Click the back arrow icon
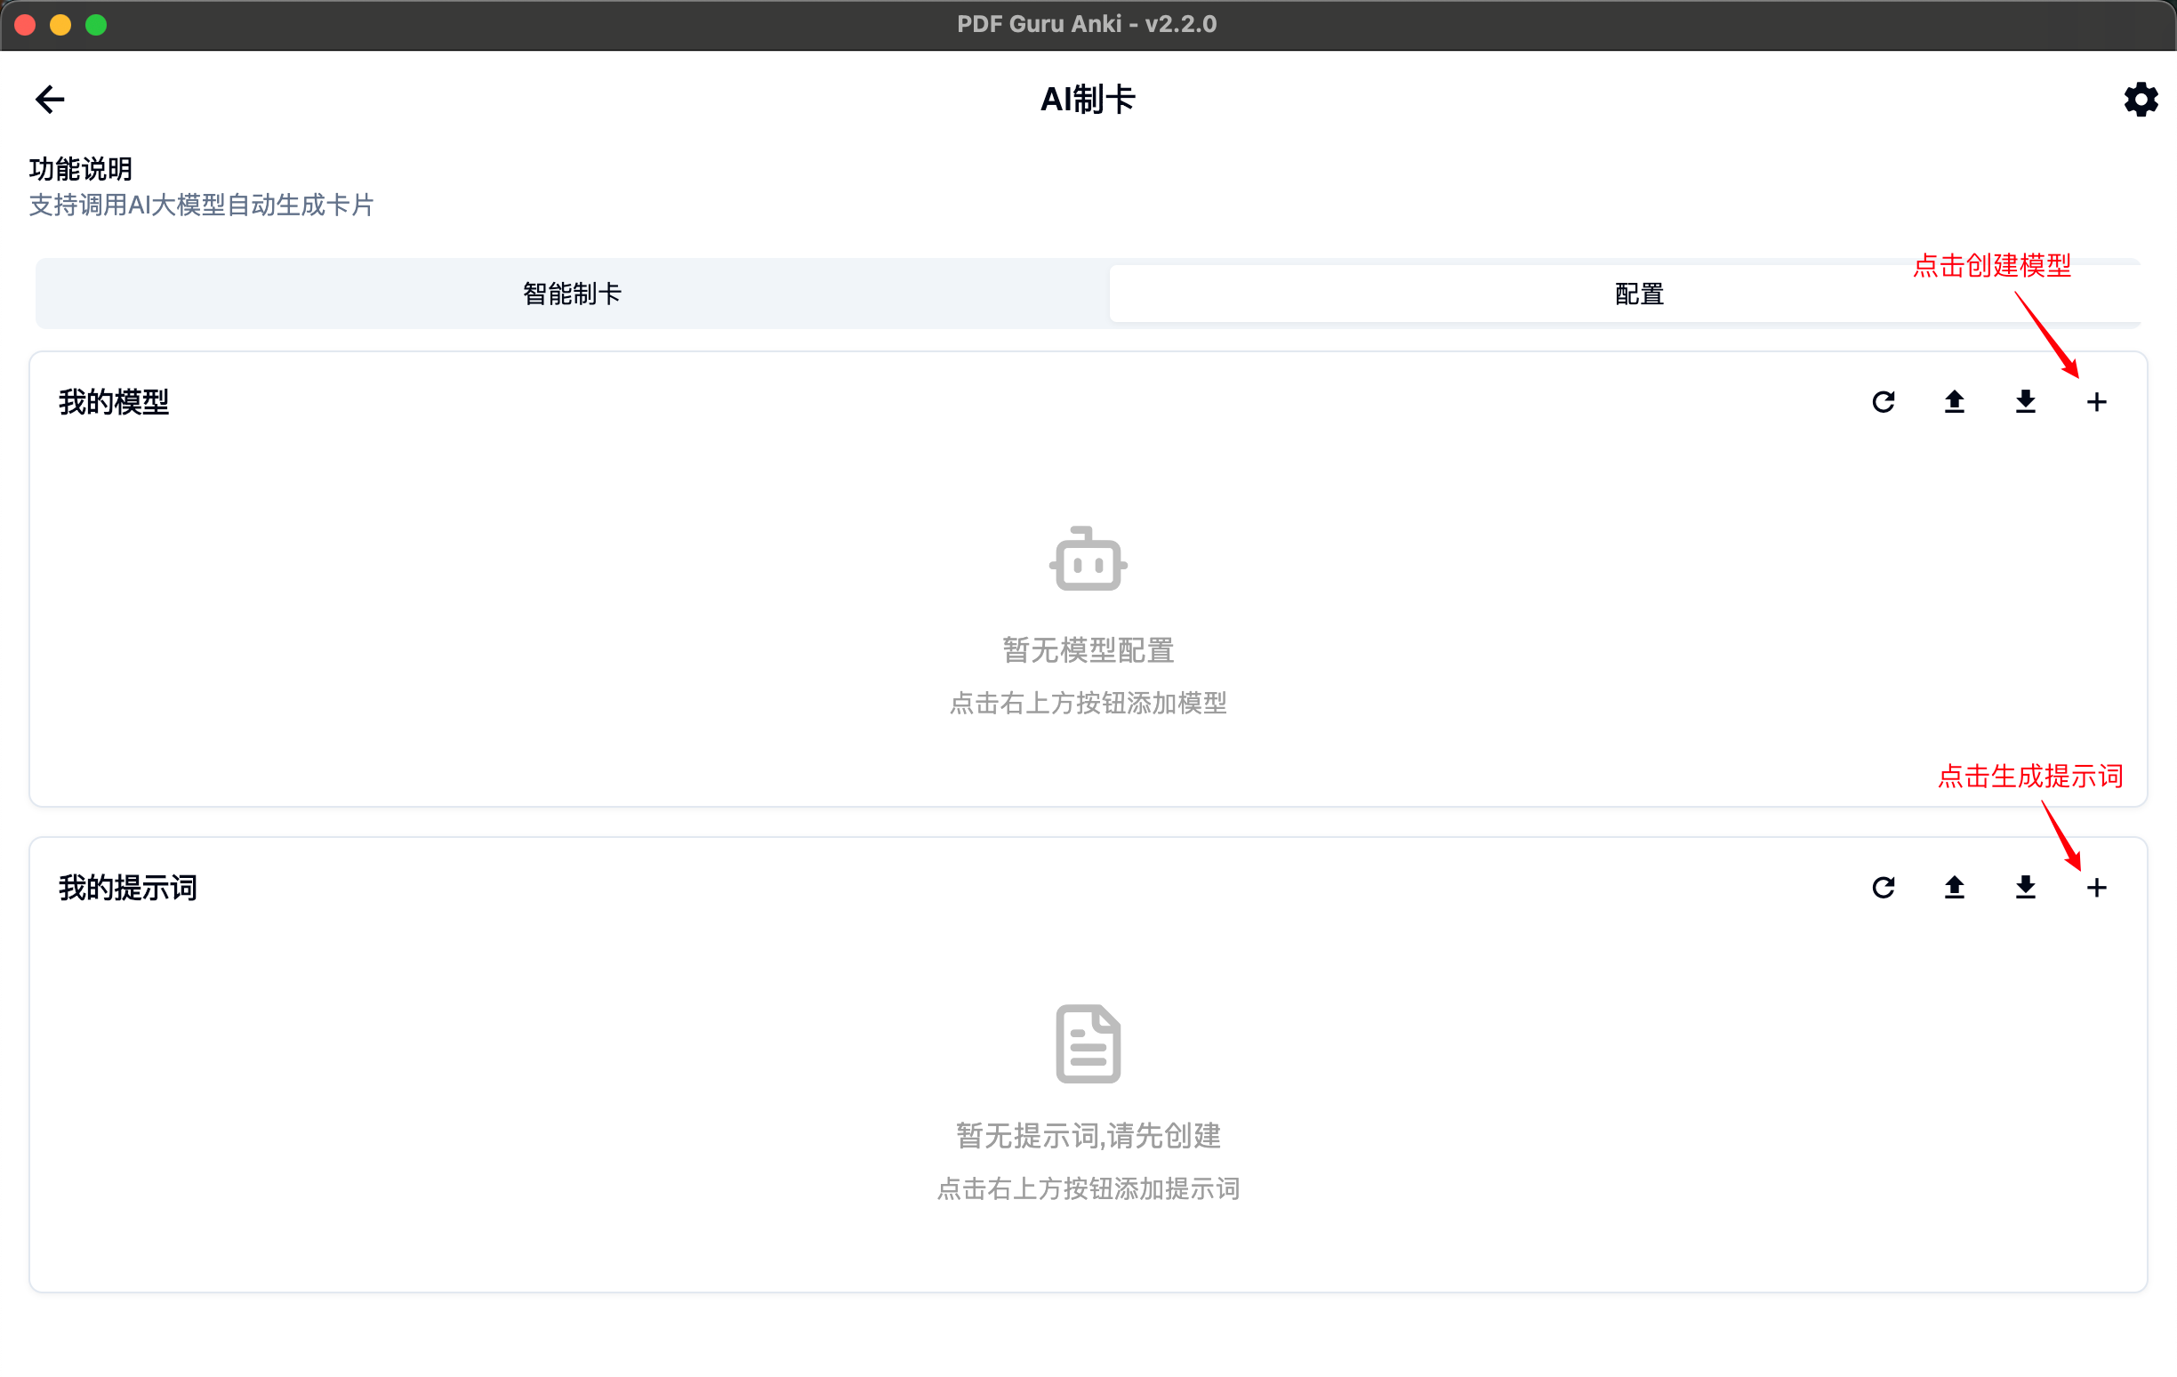This screenshot has width=2177, height=1377. click(50, 100)
